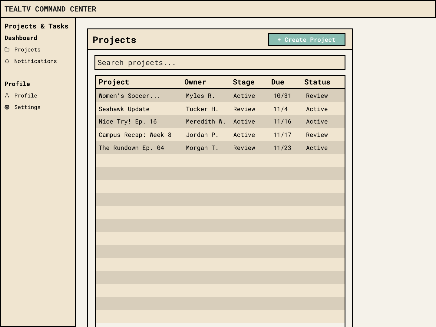Click the Project column header

pyautogui.click(x=114, y=82)
